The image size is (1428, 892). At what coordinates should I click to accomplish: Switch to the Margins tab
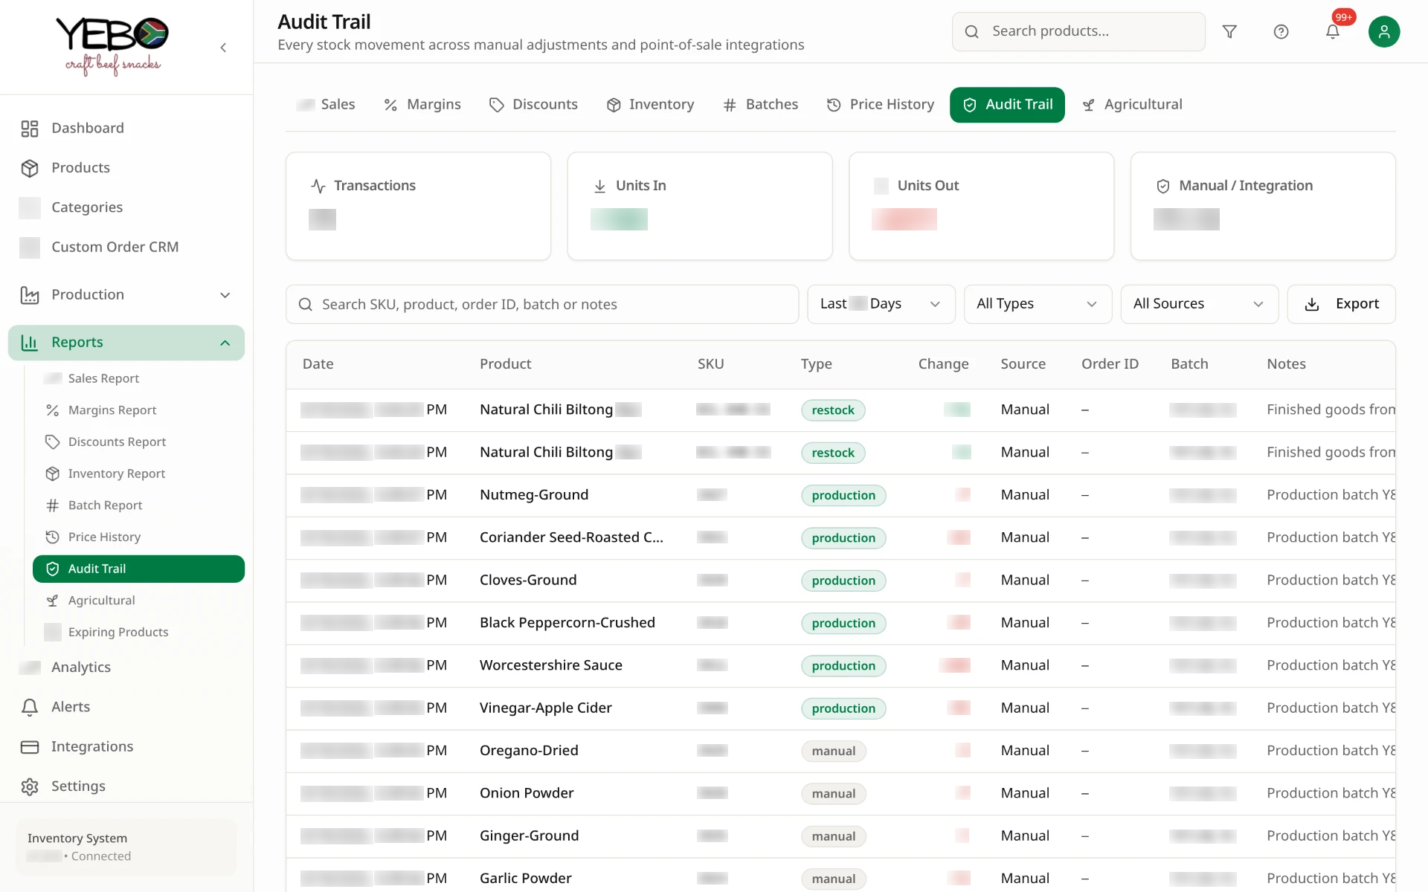pyautogui.click(x=422, y=105)
